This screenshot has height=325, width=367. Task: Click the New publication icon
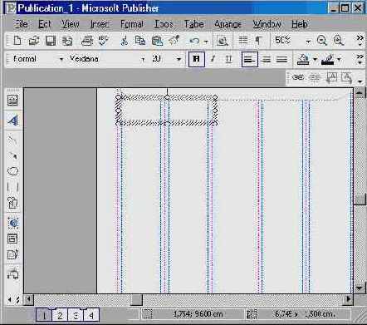[17, 41]
